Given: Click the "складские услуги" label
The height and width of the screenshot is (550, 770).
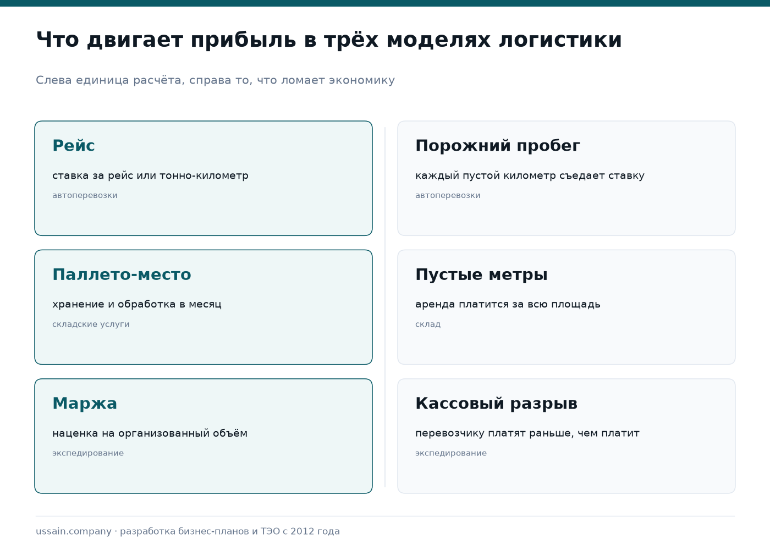Looking at the screenshot, I should click(91, 324).
